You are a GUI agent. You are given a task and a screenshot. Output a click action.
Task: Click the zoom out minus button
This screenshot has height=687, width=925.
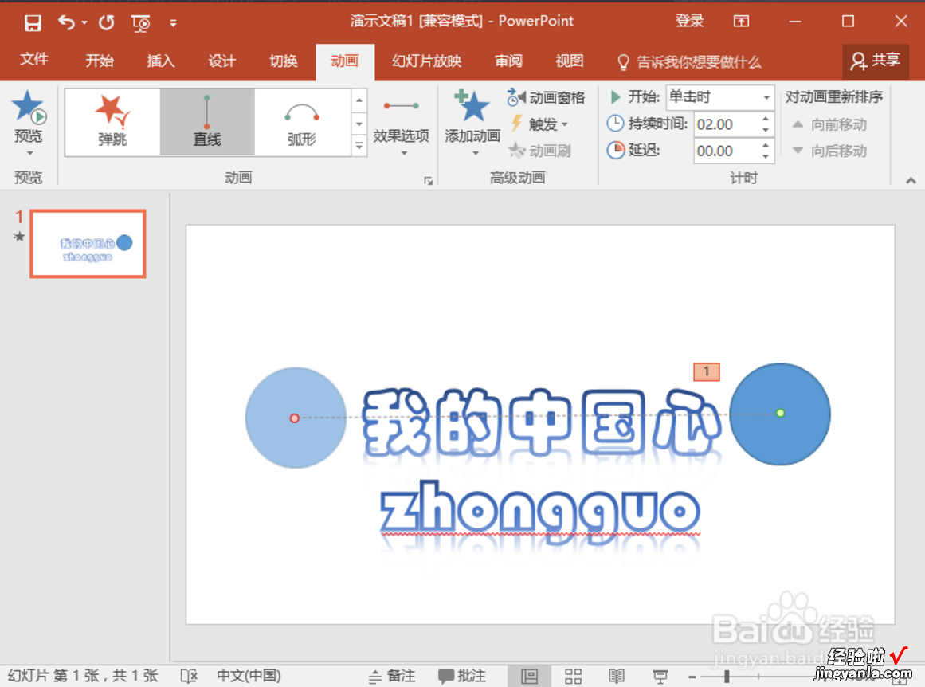click(692, 677)
